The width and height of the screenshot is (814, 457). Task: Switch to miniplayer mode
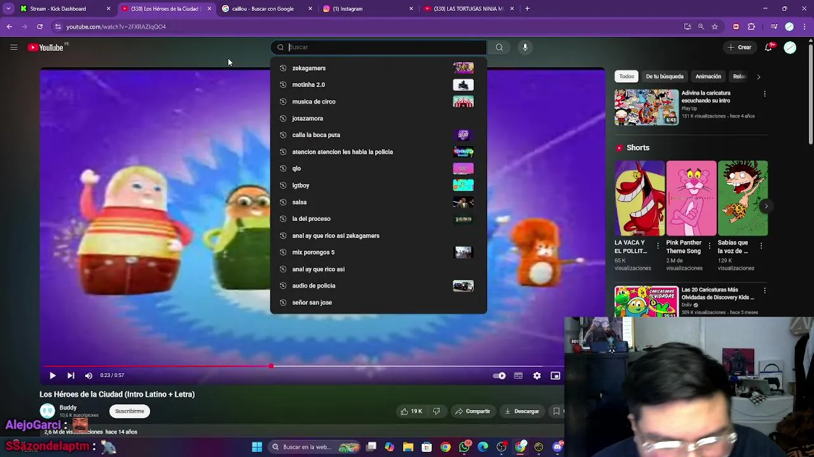point(555,376)
